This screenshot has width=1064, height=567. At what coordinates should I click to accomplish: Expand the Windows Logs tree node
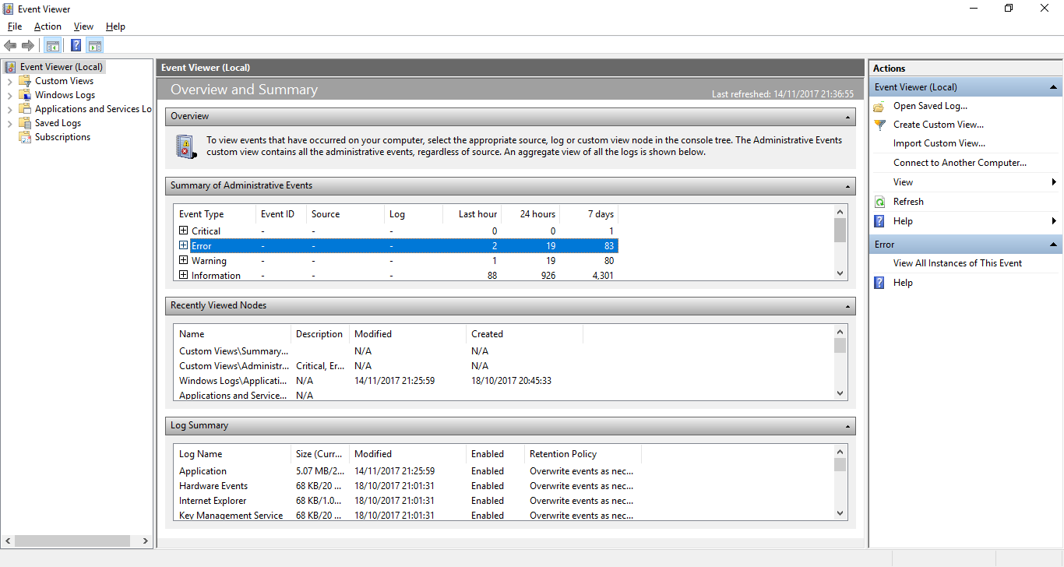[9, 95]
